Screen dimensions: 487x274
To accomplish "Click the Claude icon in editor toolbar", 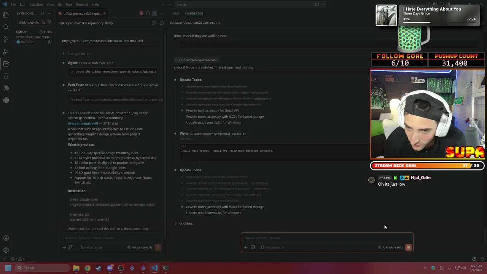I will [141, 13].
